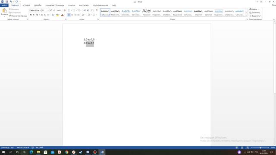
Task: Apply the Обычный (Normal) style
Action: (x=105, y=12)
